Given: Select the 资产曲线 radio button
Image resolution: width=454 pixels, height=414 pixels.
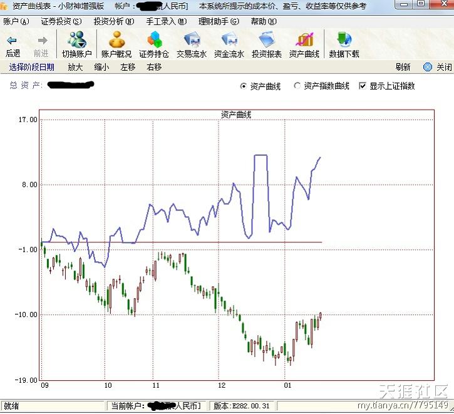Looking at the screenshot, I should coord(244,86).
